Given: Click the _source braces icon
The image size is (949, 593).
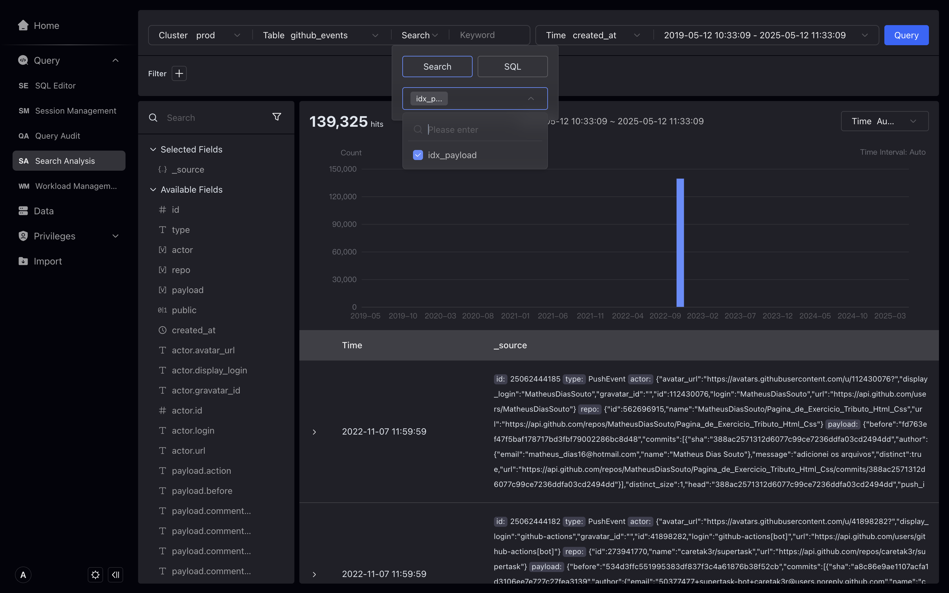Looking at the screenshot, I should point(162,169).
